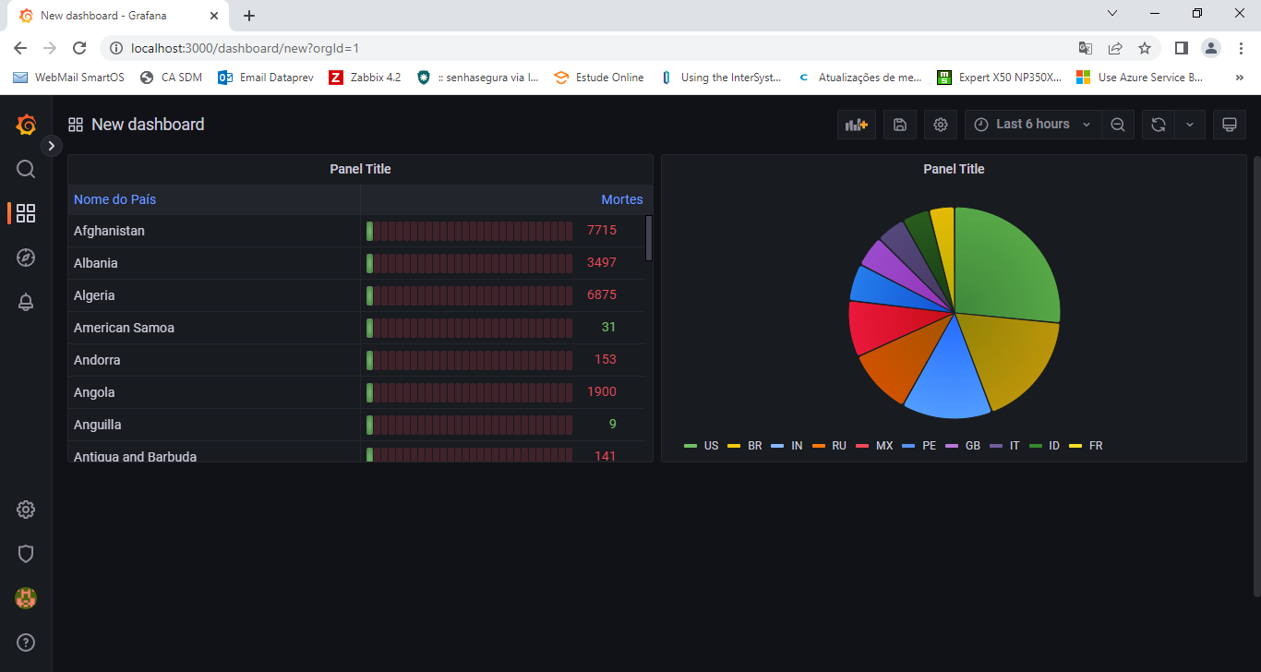This screenshot has height=672, width=1261.
Task: Refresh the dashboard
Action: click(1158, 125)
